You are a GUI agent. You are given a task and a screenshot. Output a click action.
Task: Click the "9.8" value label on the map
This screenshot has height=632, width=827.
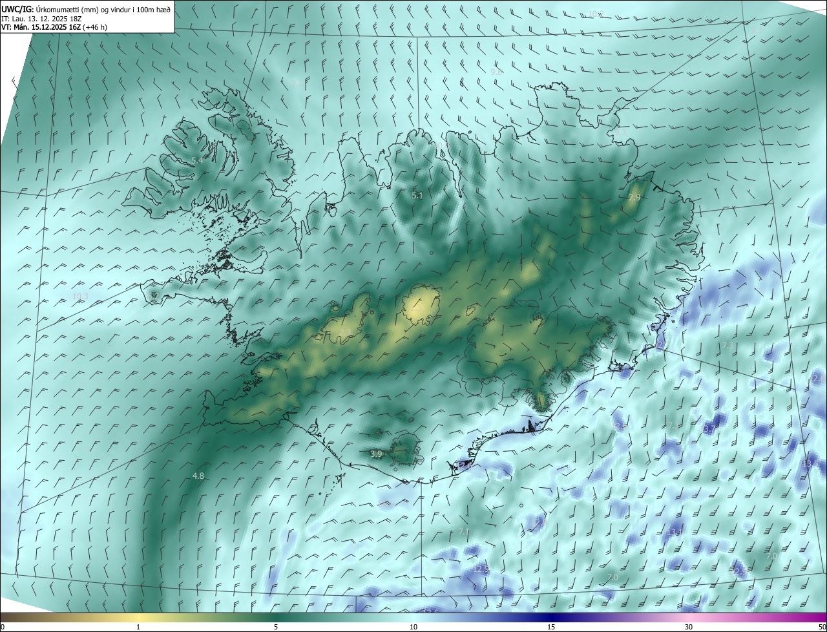pyautogui.click(x=496, y=72)
